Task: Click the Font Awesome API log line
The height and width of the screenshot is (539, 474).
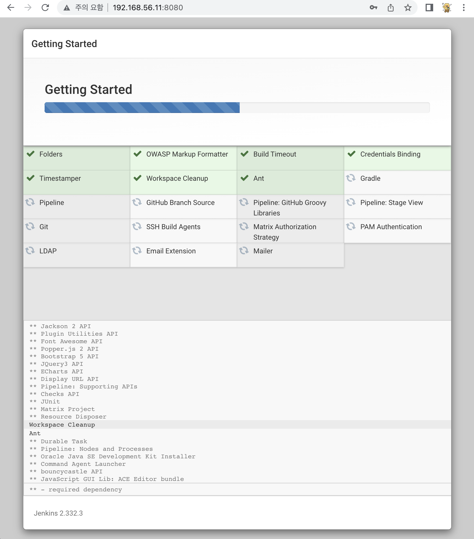Action: click(x=66, y=341)
